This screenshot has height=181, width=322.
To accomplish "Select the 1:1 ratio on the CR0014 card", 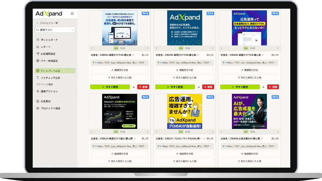I will pyautogui.click(x=116, y=132).
